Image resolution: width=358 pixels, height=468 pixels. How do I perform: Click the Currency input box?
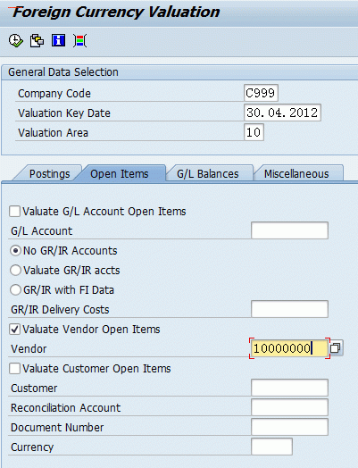[x=271, y=447]
